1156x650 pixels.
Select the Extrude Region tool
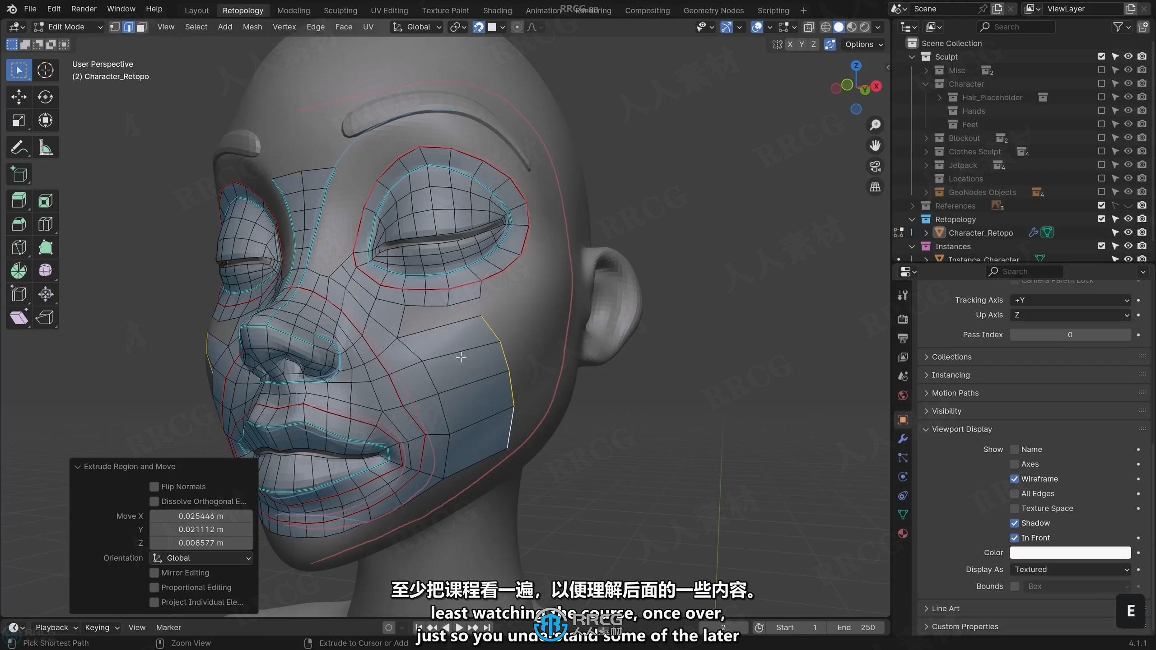coord(19,200)
